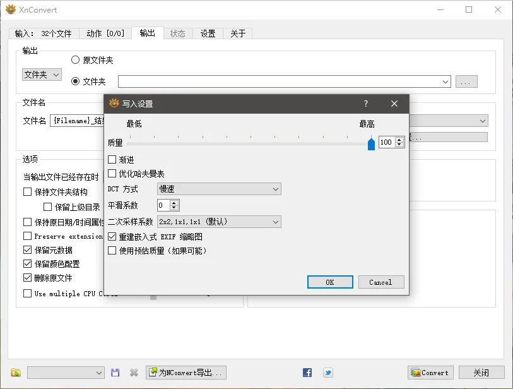
Task: Decrease quality value with down spinner arrow
Action: [399, 145]
